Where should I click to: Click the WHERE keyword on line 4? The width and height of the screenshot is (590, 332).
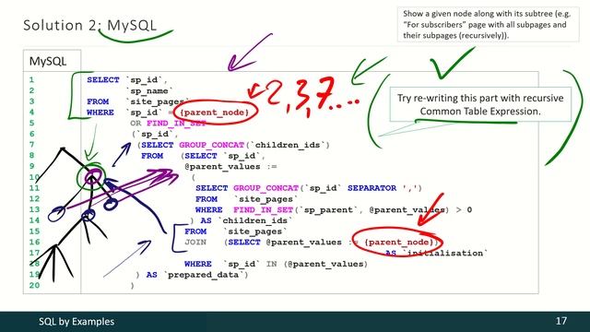tap(100, 113)
